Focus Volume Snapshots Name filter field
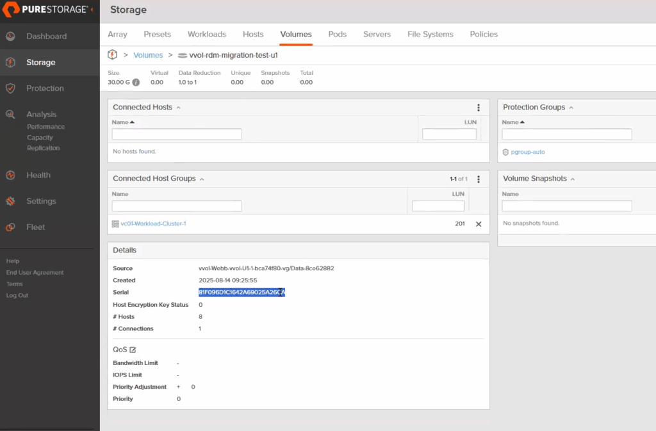The image size is (656, 431). (567, 206)
